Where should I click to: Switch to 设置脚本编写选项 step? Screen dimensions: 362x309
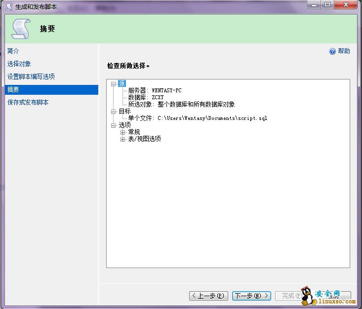click(31, 77)
